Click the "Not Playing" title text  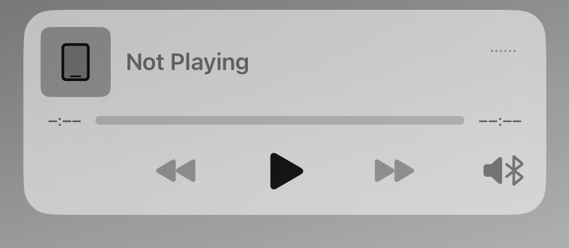(187, 63)
